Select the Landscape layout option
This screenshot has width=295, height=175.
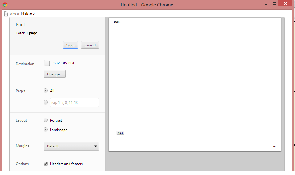pos(46,130)
